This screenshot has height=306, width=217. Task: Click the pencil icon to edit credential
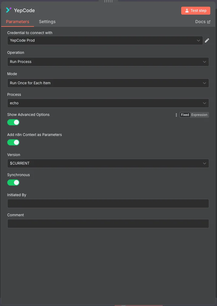click(x=207, y=40)
